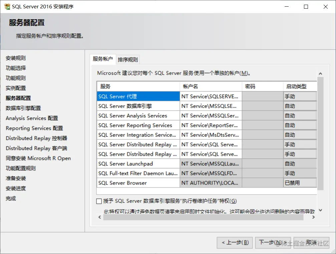The image size is (336, 254).
Task: Open startup type dropdown for SQL Server 代理
Action: [x=300, y=96]
